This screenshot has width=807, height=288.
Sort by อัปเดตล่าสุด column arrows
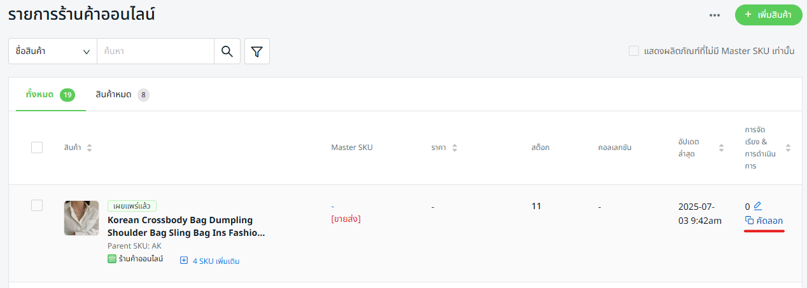(721, 147)
